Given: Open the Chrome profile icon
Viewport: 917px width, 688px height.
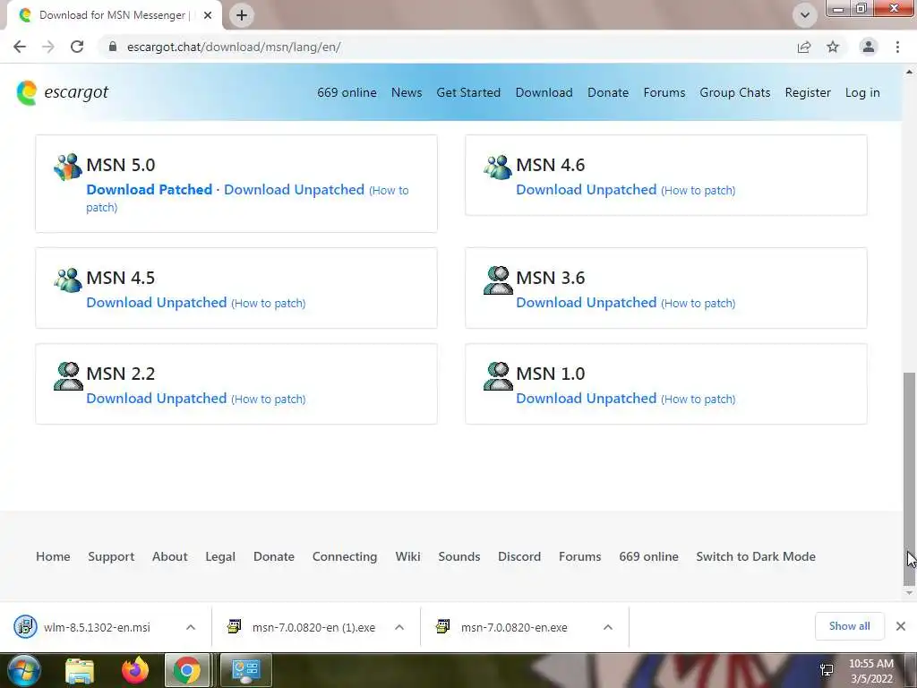Looking at the screenshot, I should pos(869,47).
